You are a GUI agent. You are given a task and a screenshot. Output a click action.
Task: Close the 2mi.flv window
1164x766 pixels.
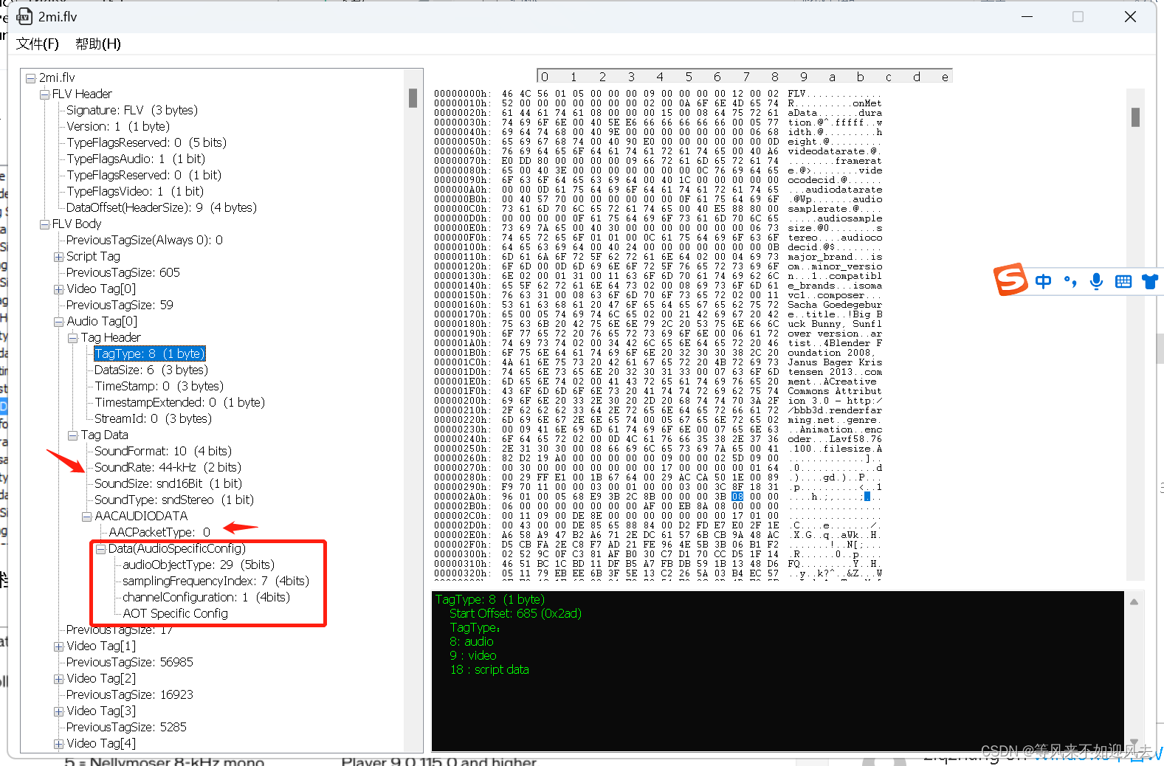(x=1130, y=17)
